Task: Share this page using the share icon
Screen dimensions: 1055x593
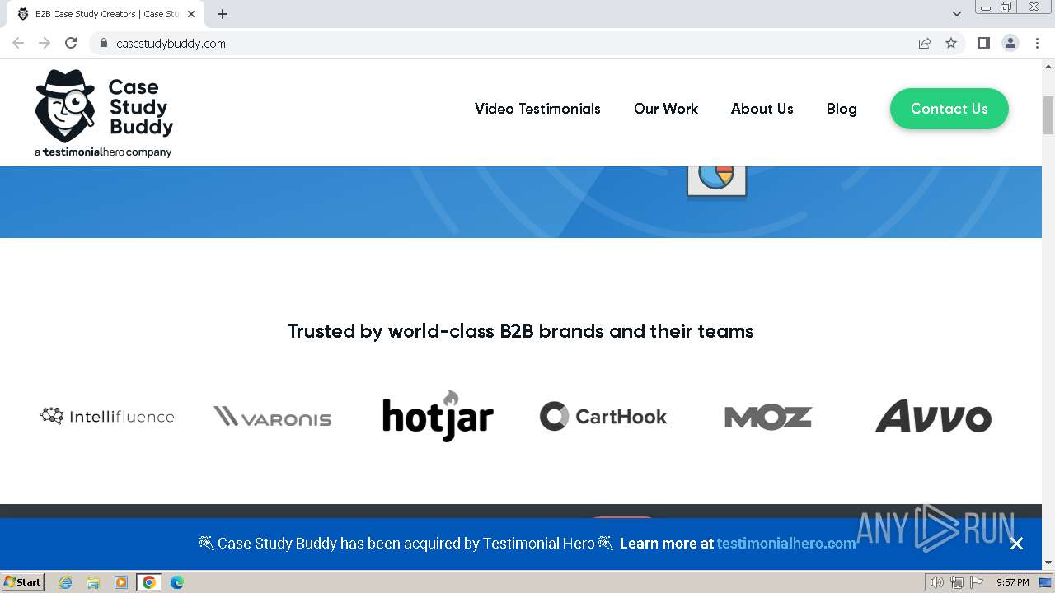Action: [x=925, y=43]
